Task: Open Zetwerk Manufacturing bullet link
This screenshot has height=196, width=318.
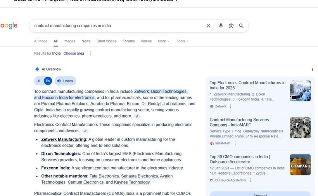Action: point(64,139)
